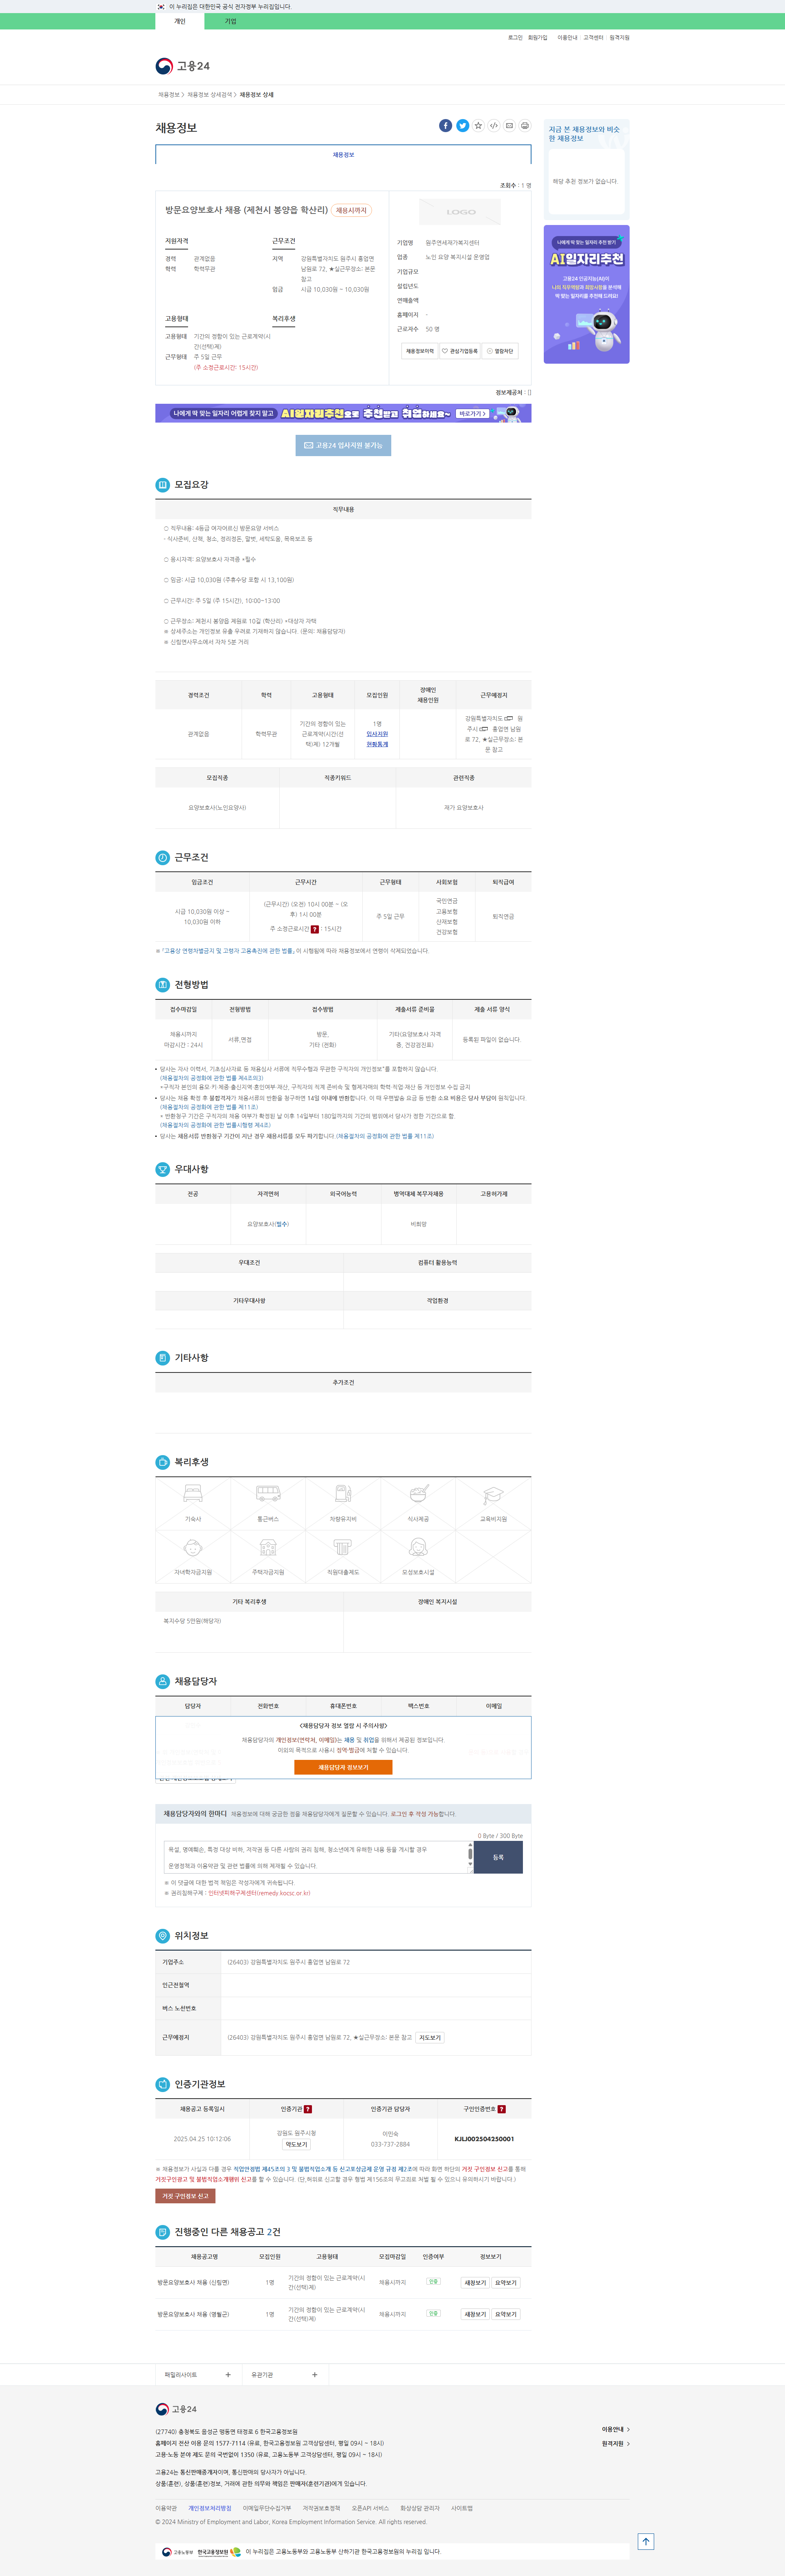Open 요약보기 for 신림면 posting
The width and height of the screenshot is (785, 2576).
pos(506,2283)
